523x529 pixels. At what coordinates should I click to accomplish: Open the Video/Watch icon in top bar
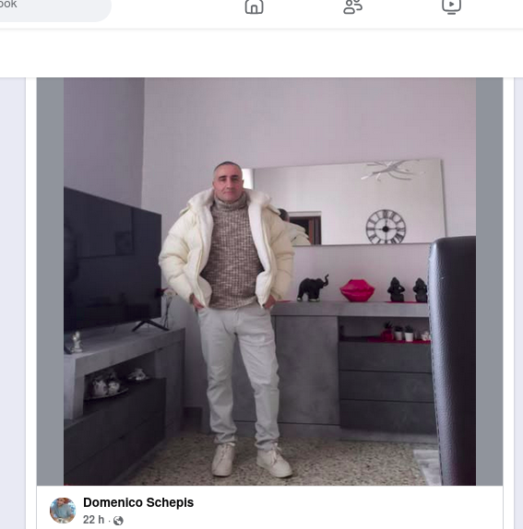(x=451, y=6)
